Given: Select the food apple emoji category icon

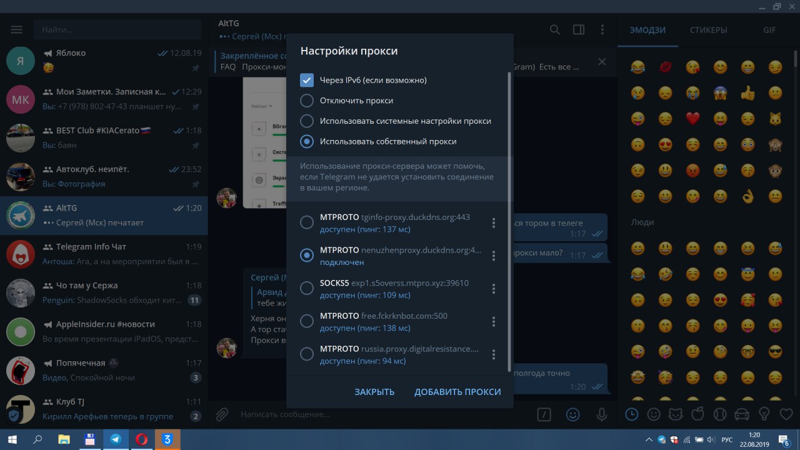Looking at the screenshot, I should pyautogui.click(x=697, y=414).
